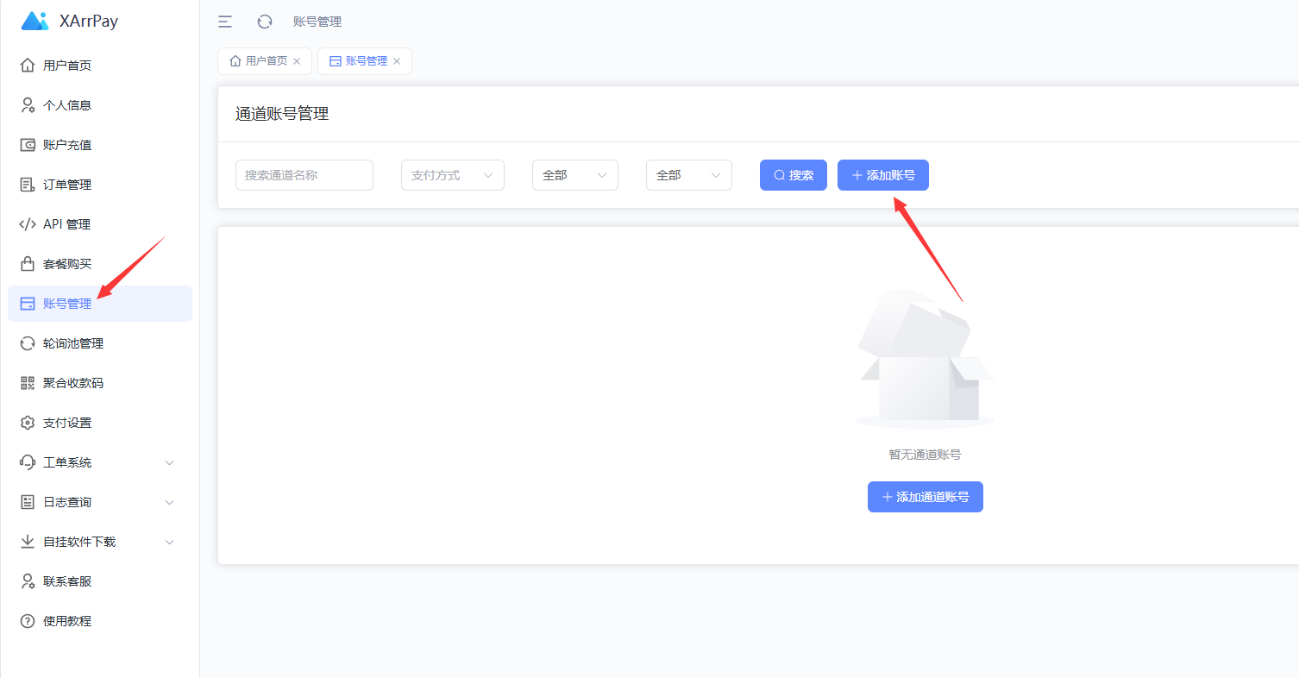This screenshot has height=678, width=1299.
Task: Refresh the page with the top refresh icon
Action: coord(265,22)
